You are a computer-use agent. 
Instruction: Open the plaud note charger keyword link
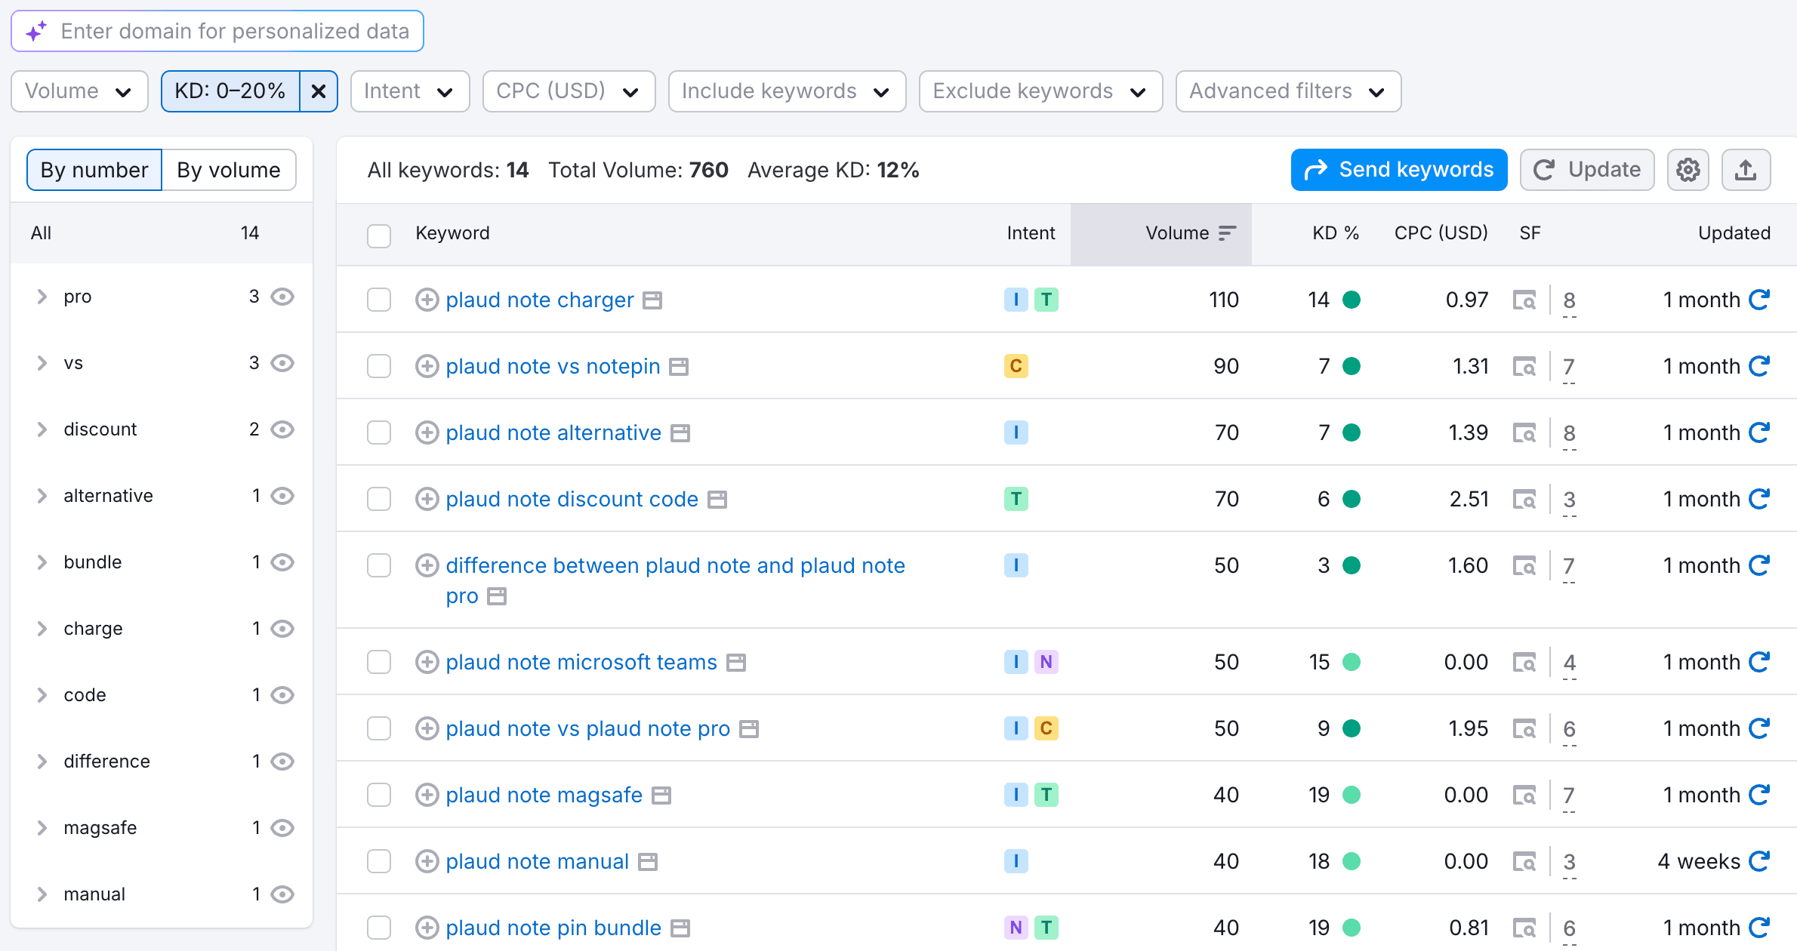pos(540,300)
